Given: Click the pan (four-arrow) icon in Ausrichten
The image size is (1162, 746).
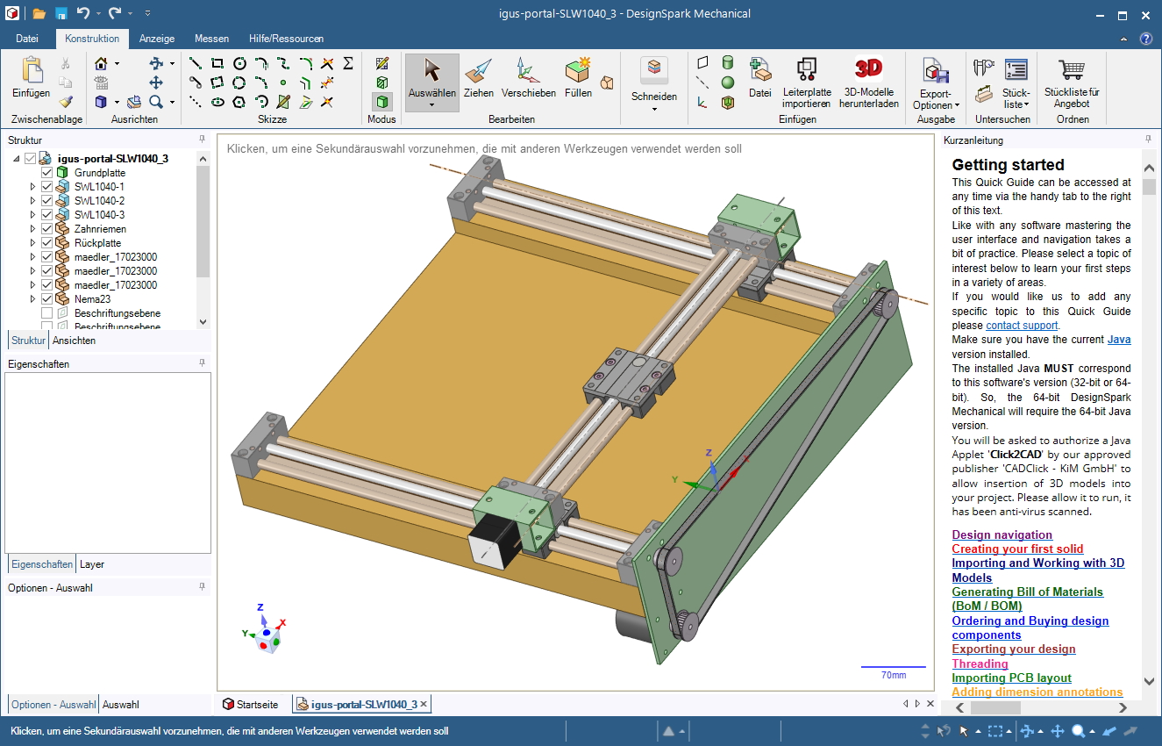Looking at the screenshot, I should 156,82.
